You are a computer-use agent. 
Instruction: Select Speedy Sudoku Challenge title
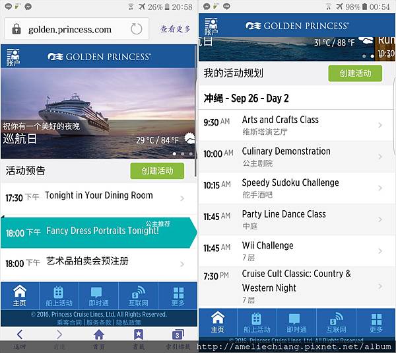(290, 182)
